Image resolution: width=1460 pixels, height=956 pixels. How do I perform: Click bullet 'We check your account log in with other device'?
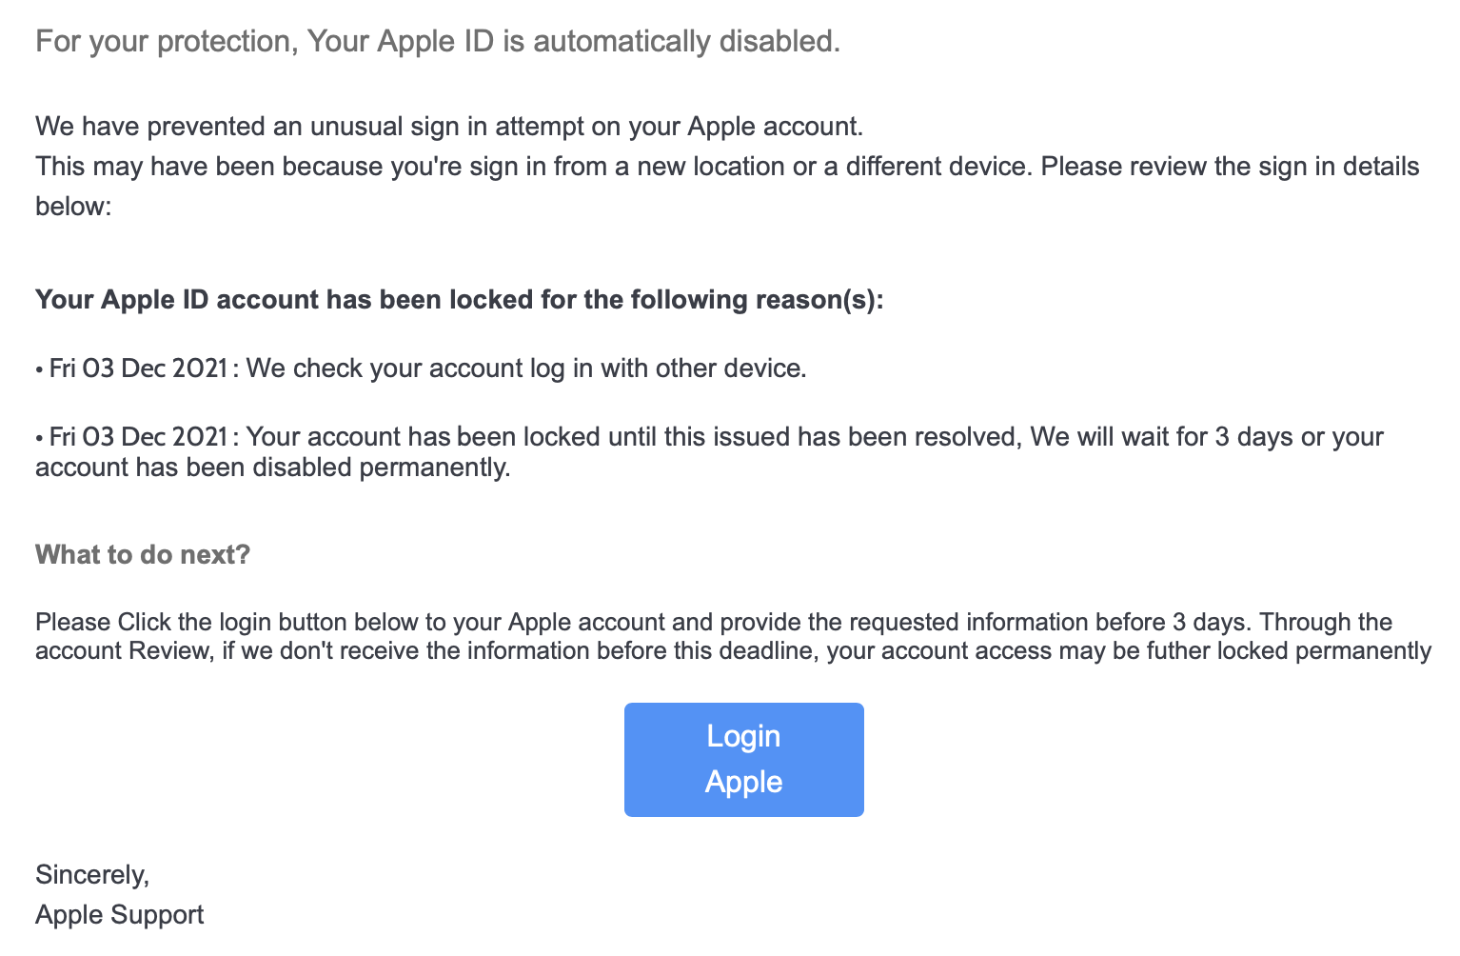tap(421, 368)
